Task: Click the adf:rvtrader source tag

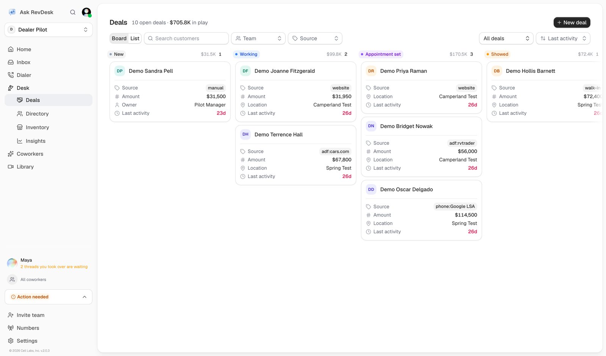Action: coord(462,143)
